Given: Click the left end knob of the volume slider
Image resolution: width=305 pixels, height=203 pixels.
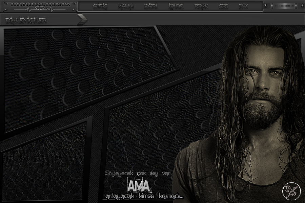Looking at the screenshot, I should tap(266, 6).
